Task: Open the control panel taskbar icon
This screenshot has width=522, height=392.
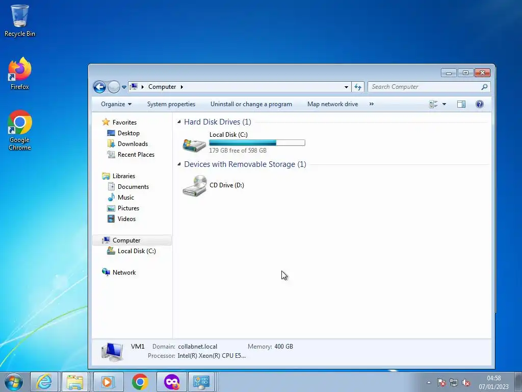Action: tap(202, 382)
